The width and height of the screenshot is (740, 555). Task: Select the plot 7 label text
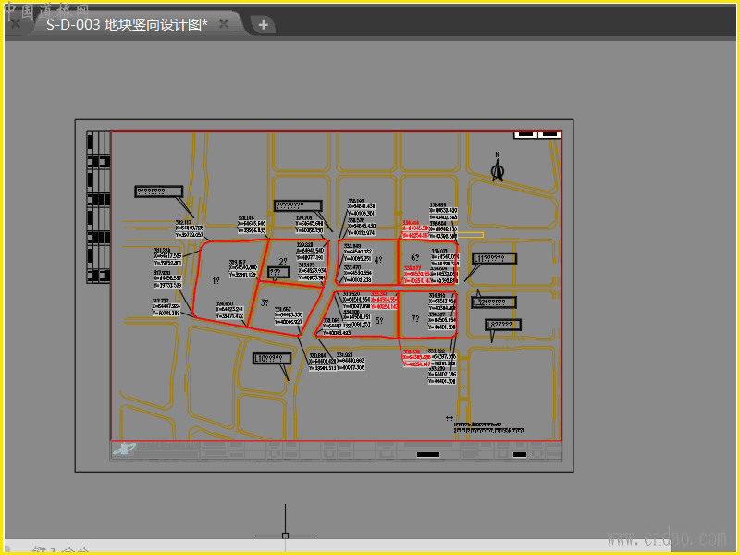414,319
